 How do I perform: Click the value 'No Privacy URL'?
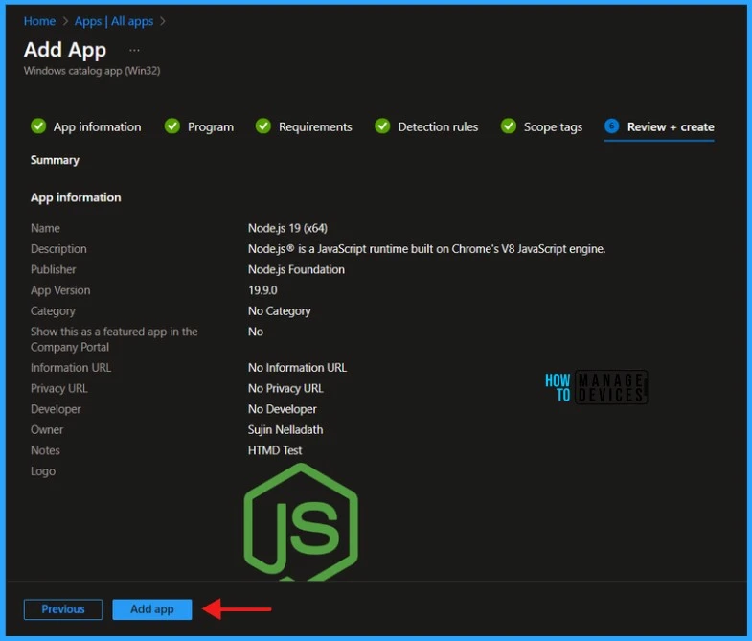285,388
